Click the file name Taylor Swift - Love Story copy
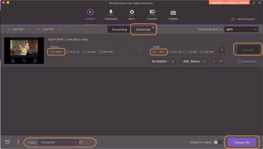 pos(68,39)
